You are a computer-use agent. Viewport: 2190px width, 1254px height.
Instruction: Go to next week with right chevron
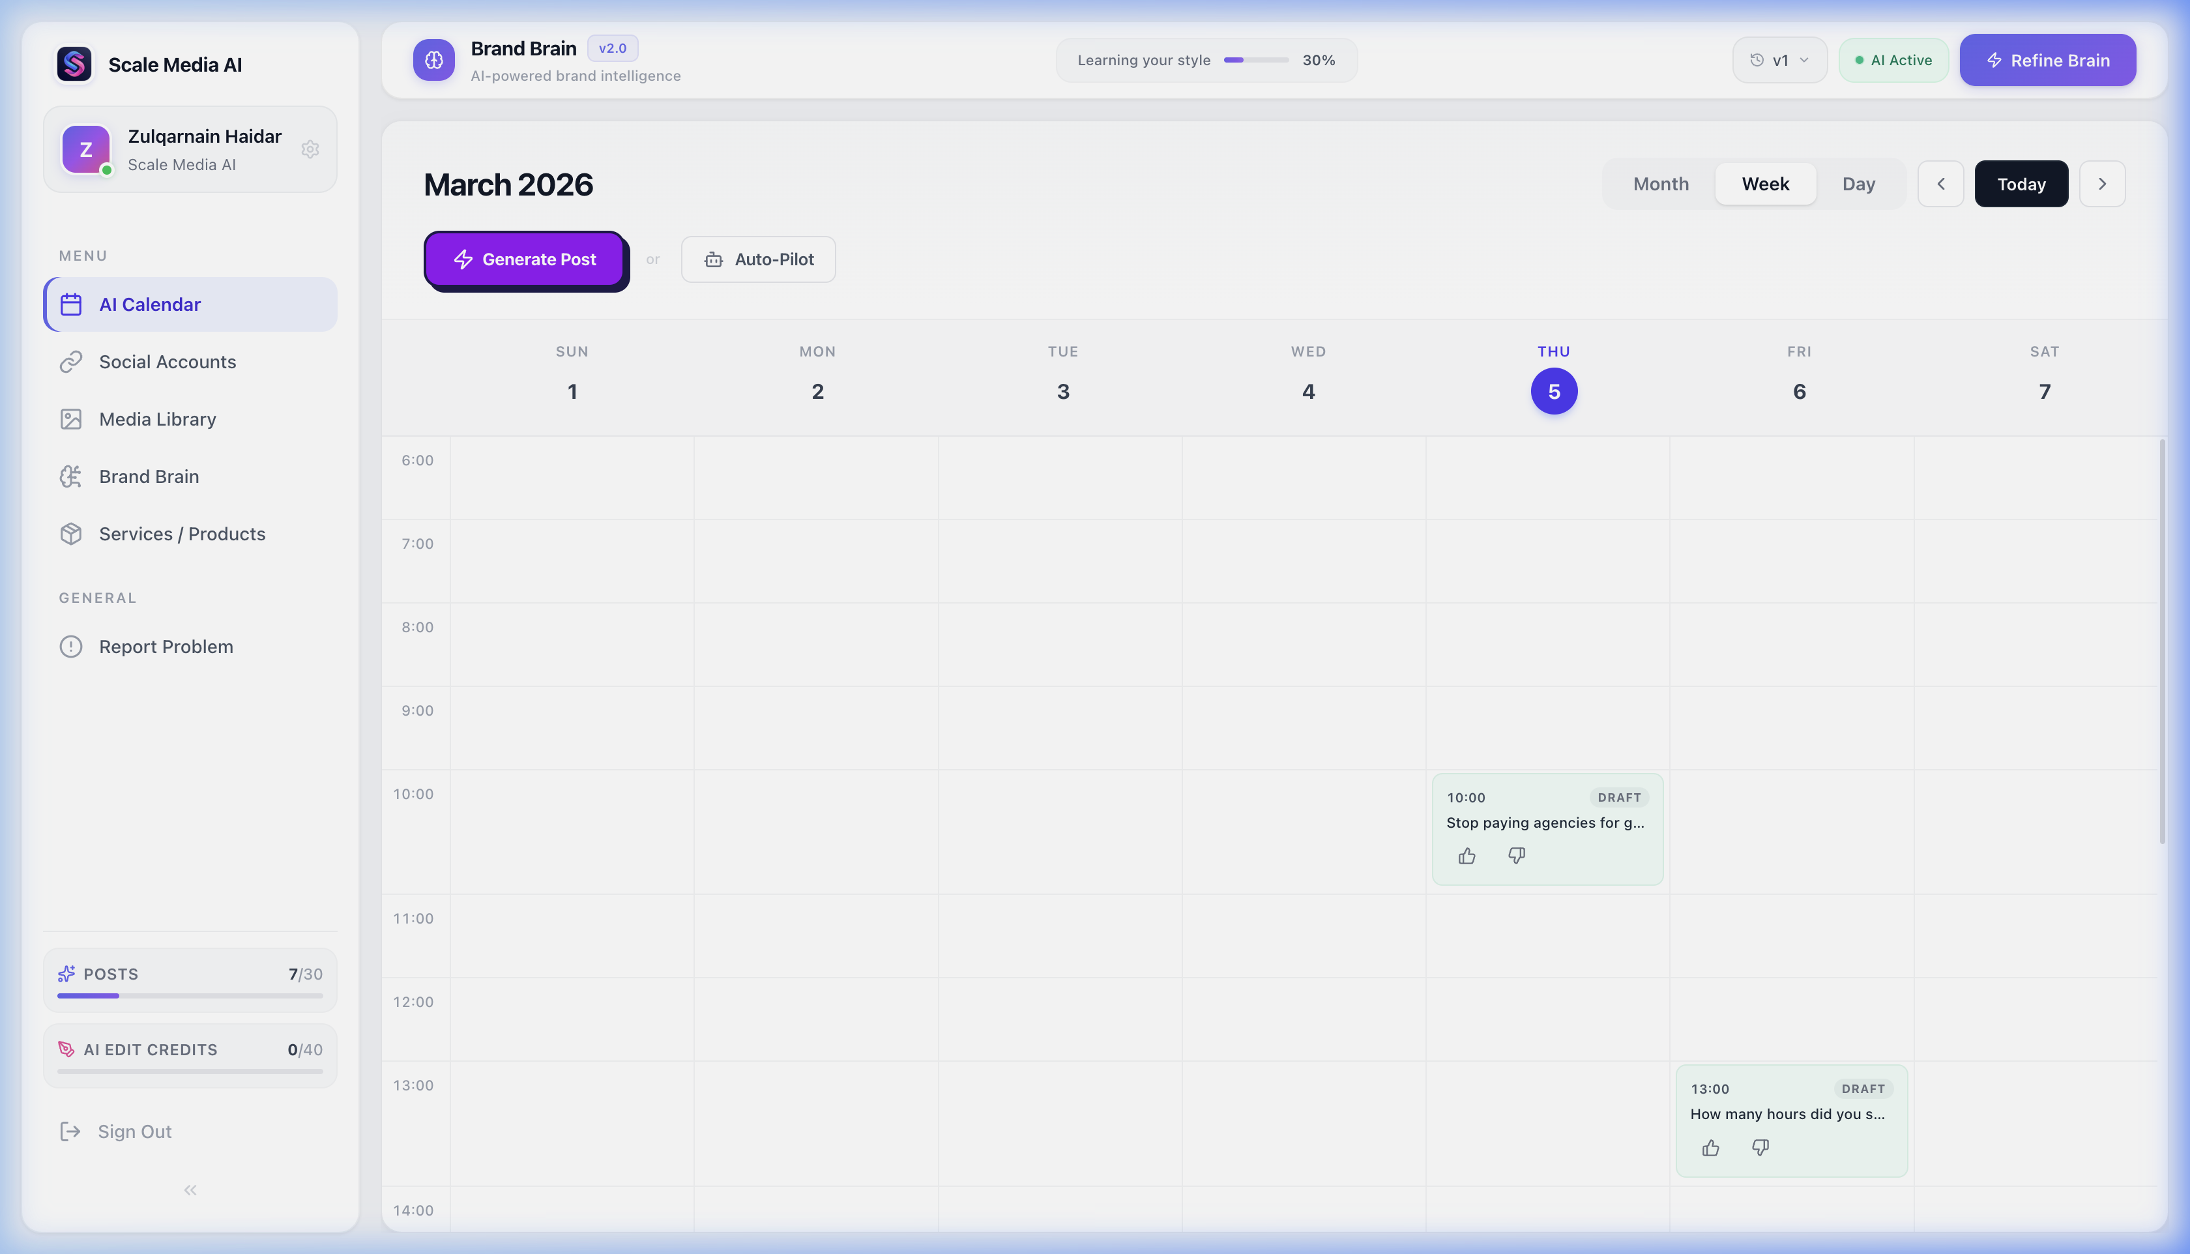coord(2102,183)
